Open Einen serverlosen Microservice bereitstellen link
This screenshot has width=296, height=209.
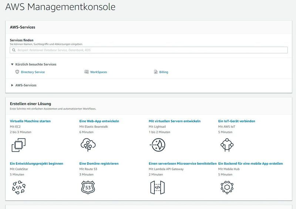(182, 164)
